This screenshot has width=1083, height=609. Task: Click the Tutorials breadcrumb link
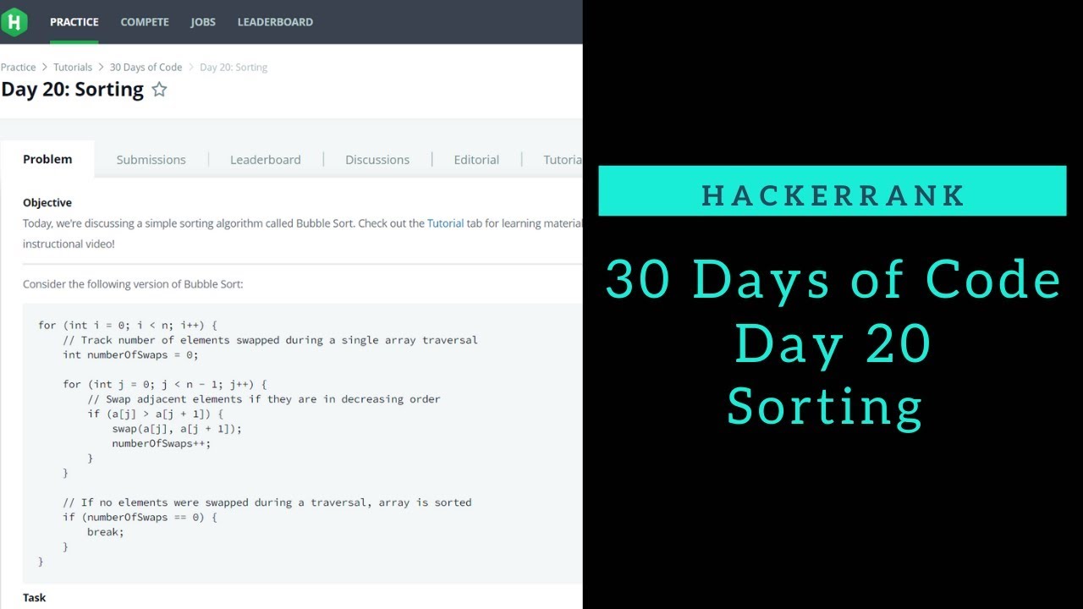tap(73, 67)
